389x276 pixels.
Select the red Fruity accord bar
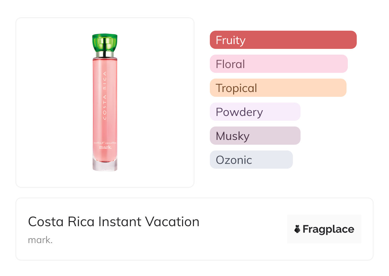[283, 40]
